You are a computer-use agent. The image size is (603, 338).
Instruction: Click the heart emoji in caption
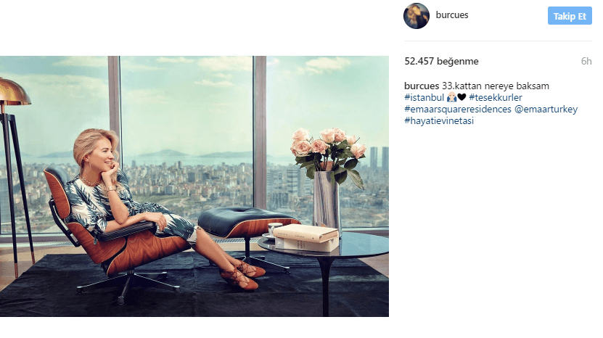tap(462, 97)
